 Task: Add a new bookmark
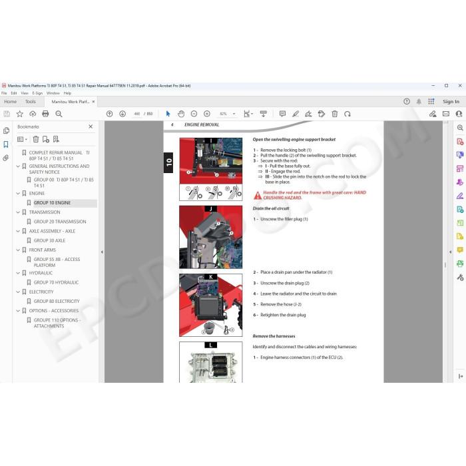point(46,139)
